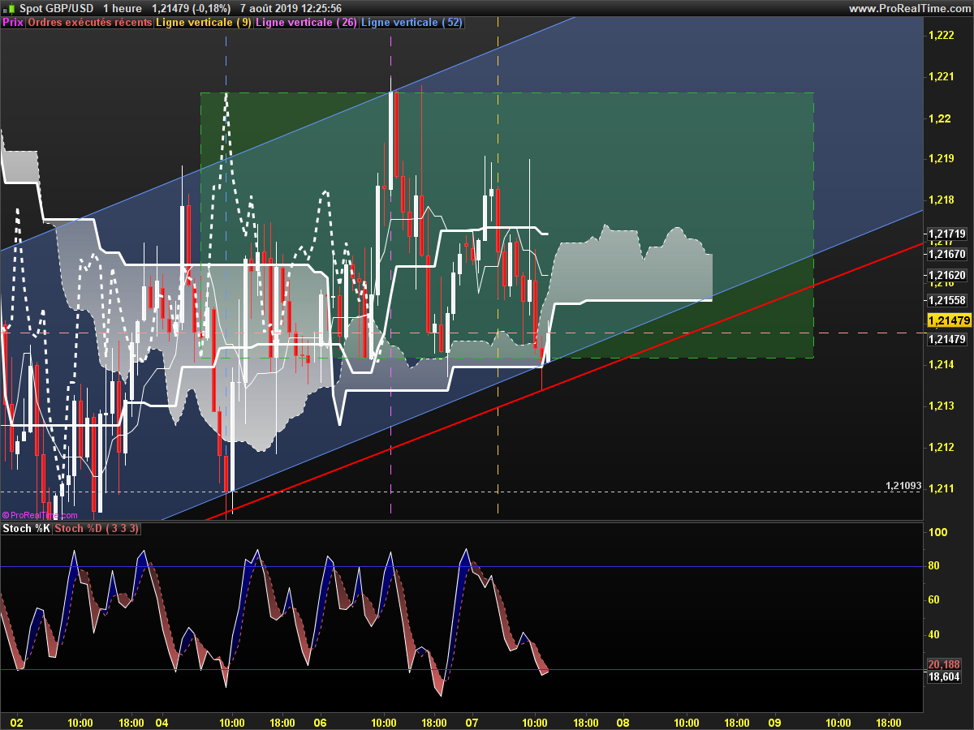Image resolution: width=974 pixels, height=730 pixels.
Task: Click the 04 date label on time axis
Action: click(x=162, y=722)
